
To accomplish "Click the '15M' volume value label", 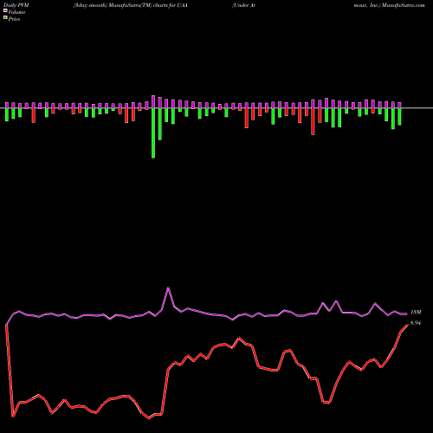I will coord(416,312).
